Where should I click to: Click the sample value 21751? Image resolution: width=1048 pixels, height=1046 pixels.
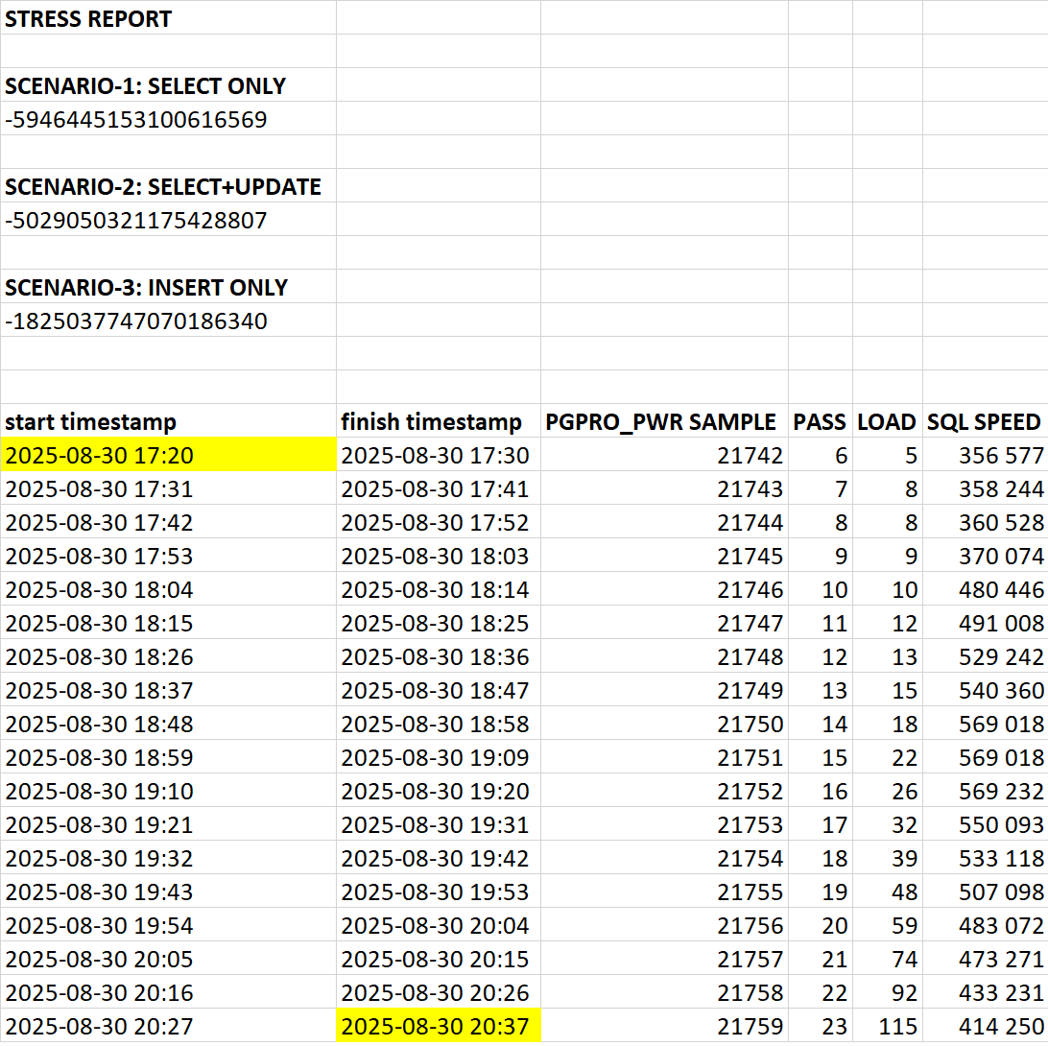click(664, 757)
